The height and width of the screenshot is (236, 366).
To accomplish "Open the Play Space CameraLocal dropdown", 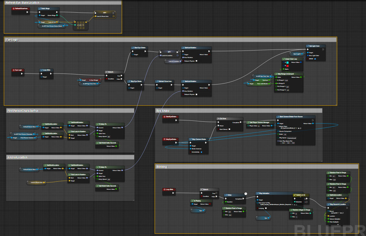I will coord(292,138).
